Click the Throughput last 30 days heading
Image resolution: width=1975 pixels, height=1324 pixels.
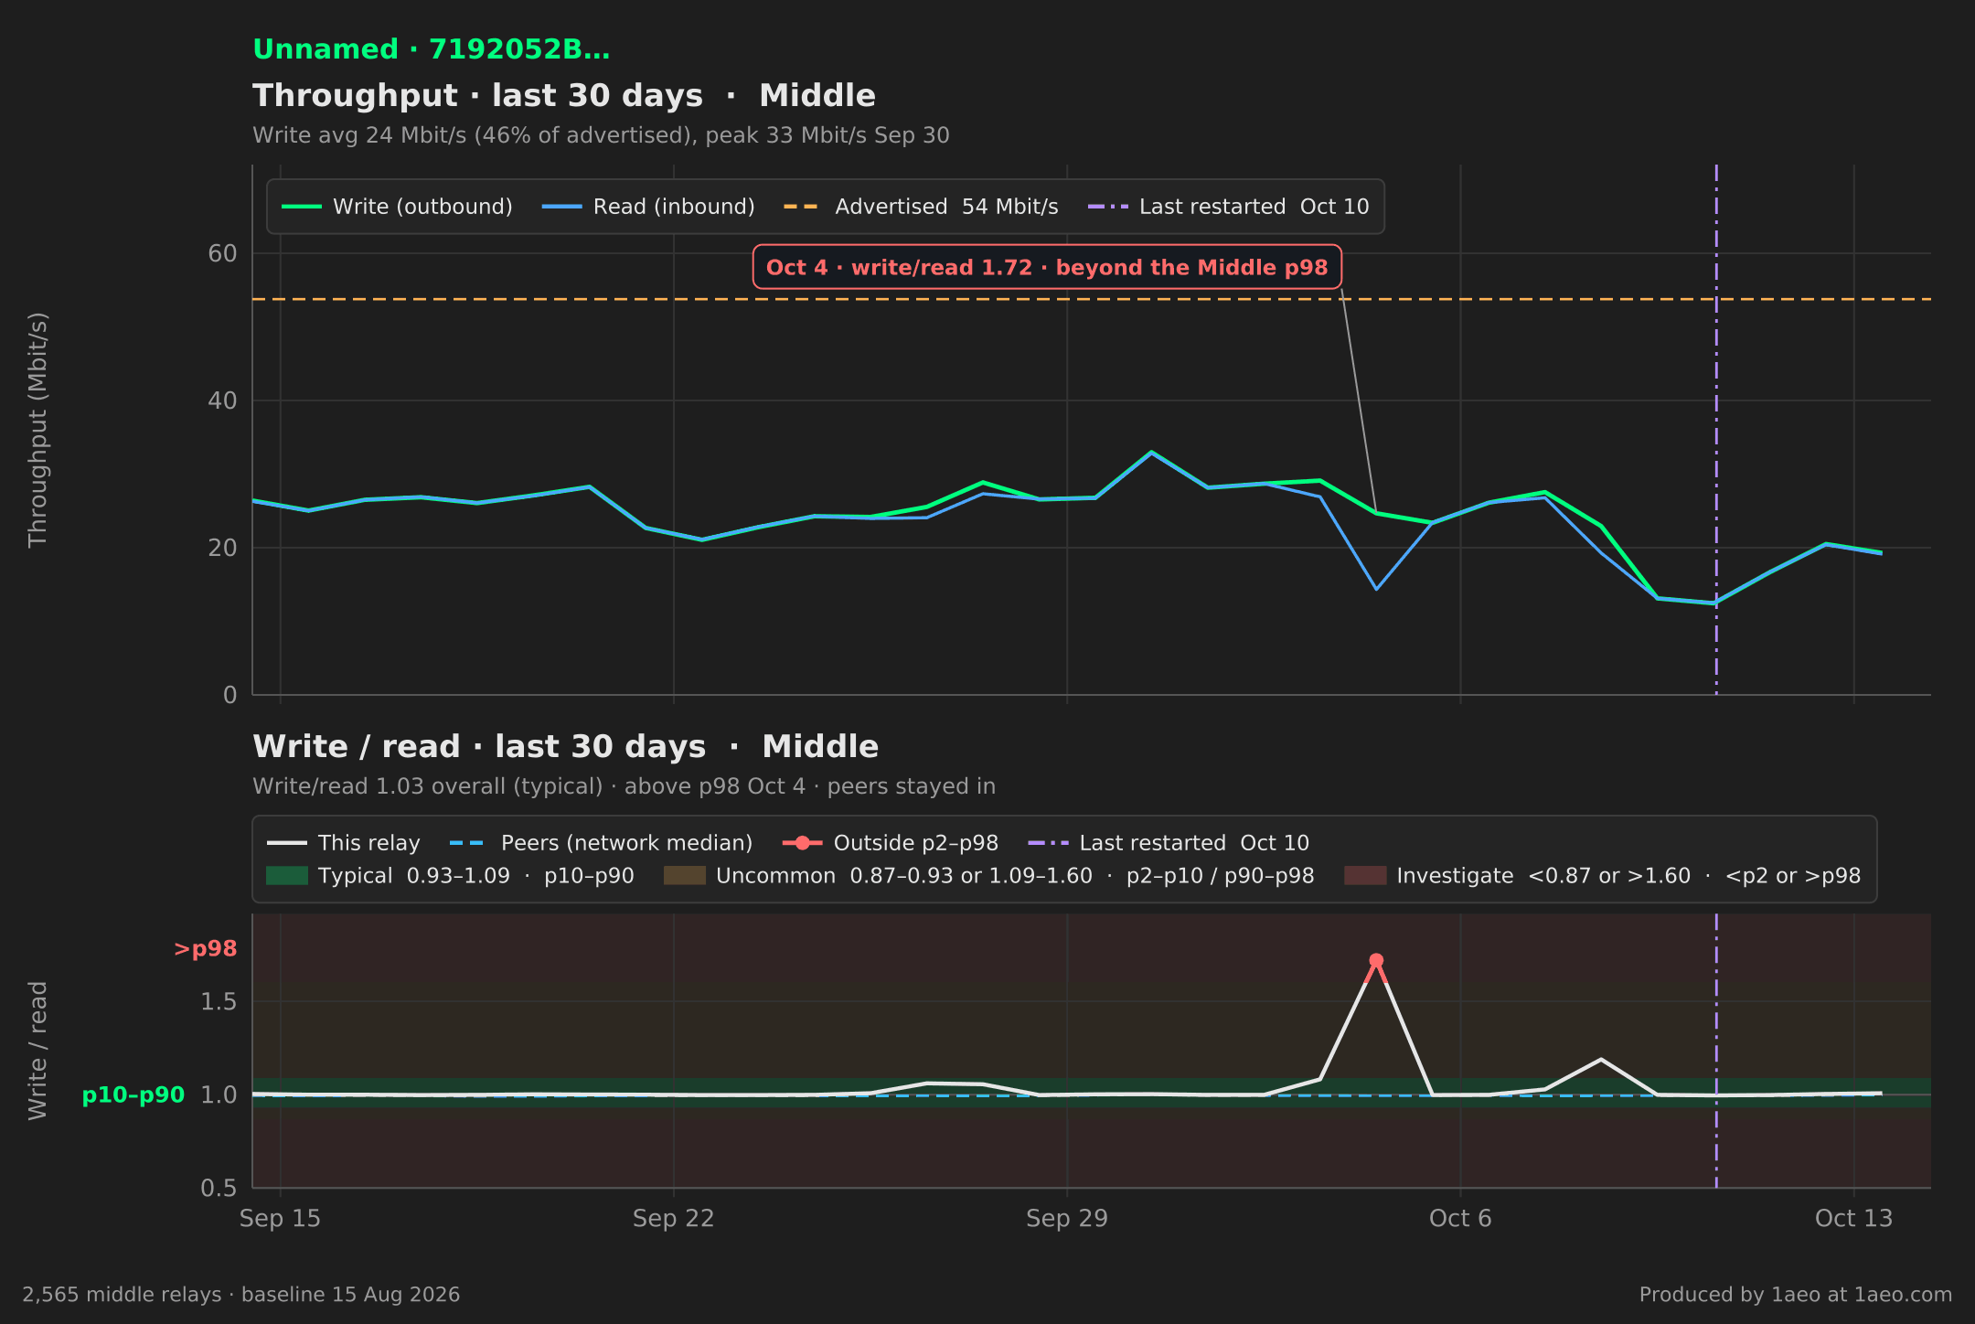click(x=564, y=96)
